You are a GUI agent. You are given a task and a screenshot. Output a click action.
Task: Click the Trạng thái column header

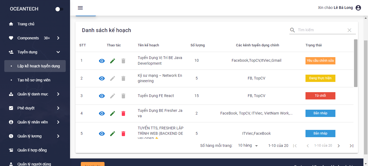click(314, 45)
